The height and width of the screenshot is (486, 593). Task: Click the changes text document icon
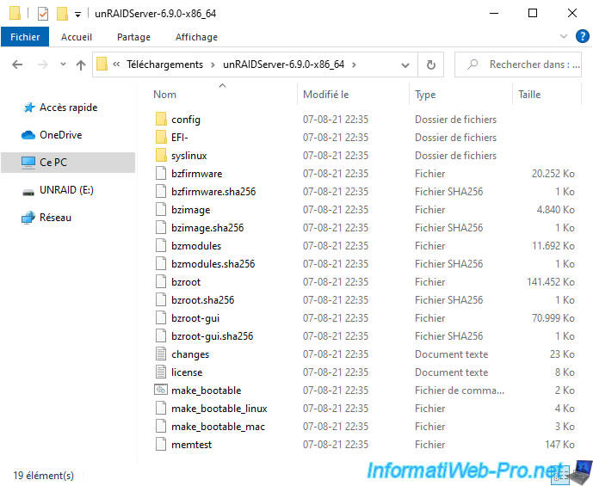point(160,354)
